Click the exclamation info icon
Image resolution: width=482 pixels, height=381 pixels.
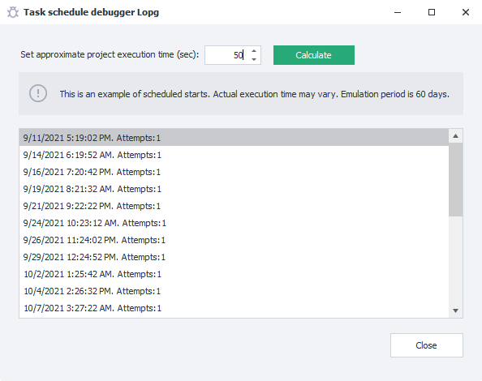click(38, 93)
